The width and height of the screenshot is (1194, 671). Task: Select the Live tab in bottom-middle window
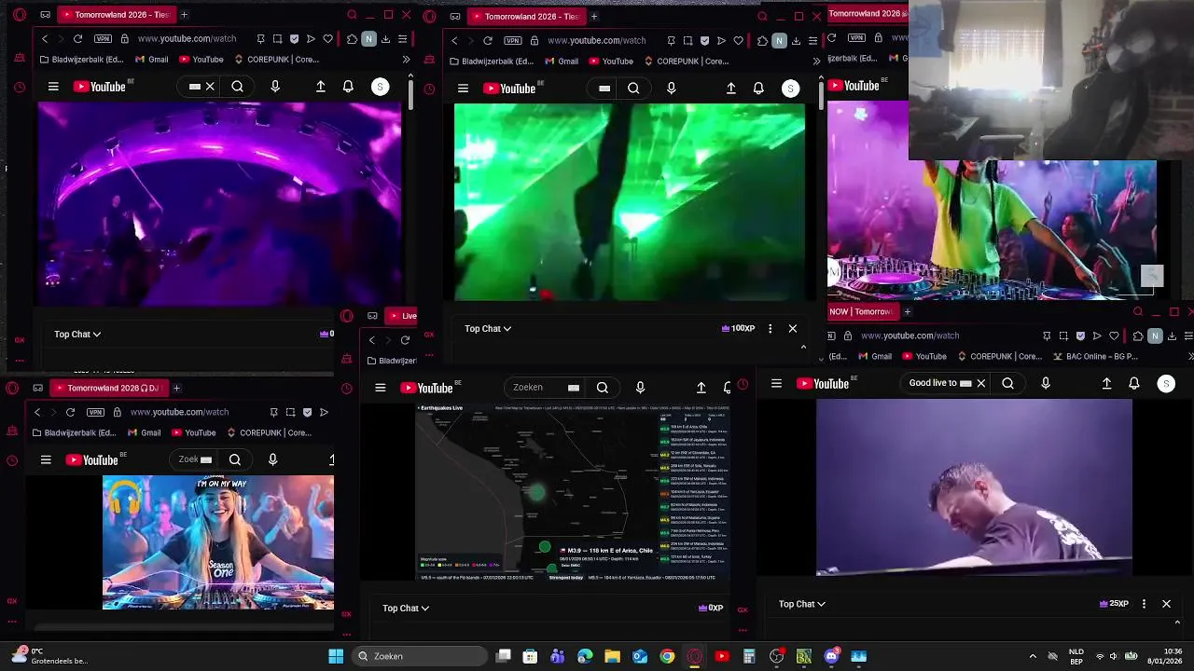[403, 315]
